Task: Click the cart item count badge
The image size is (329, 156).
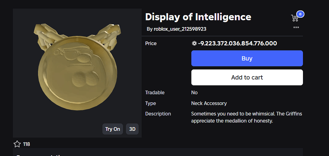Action: tap(300, 14)
